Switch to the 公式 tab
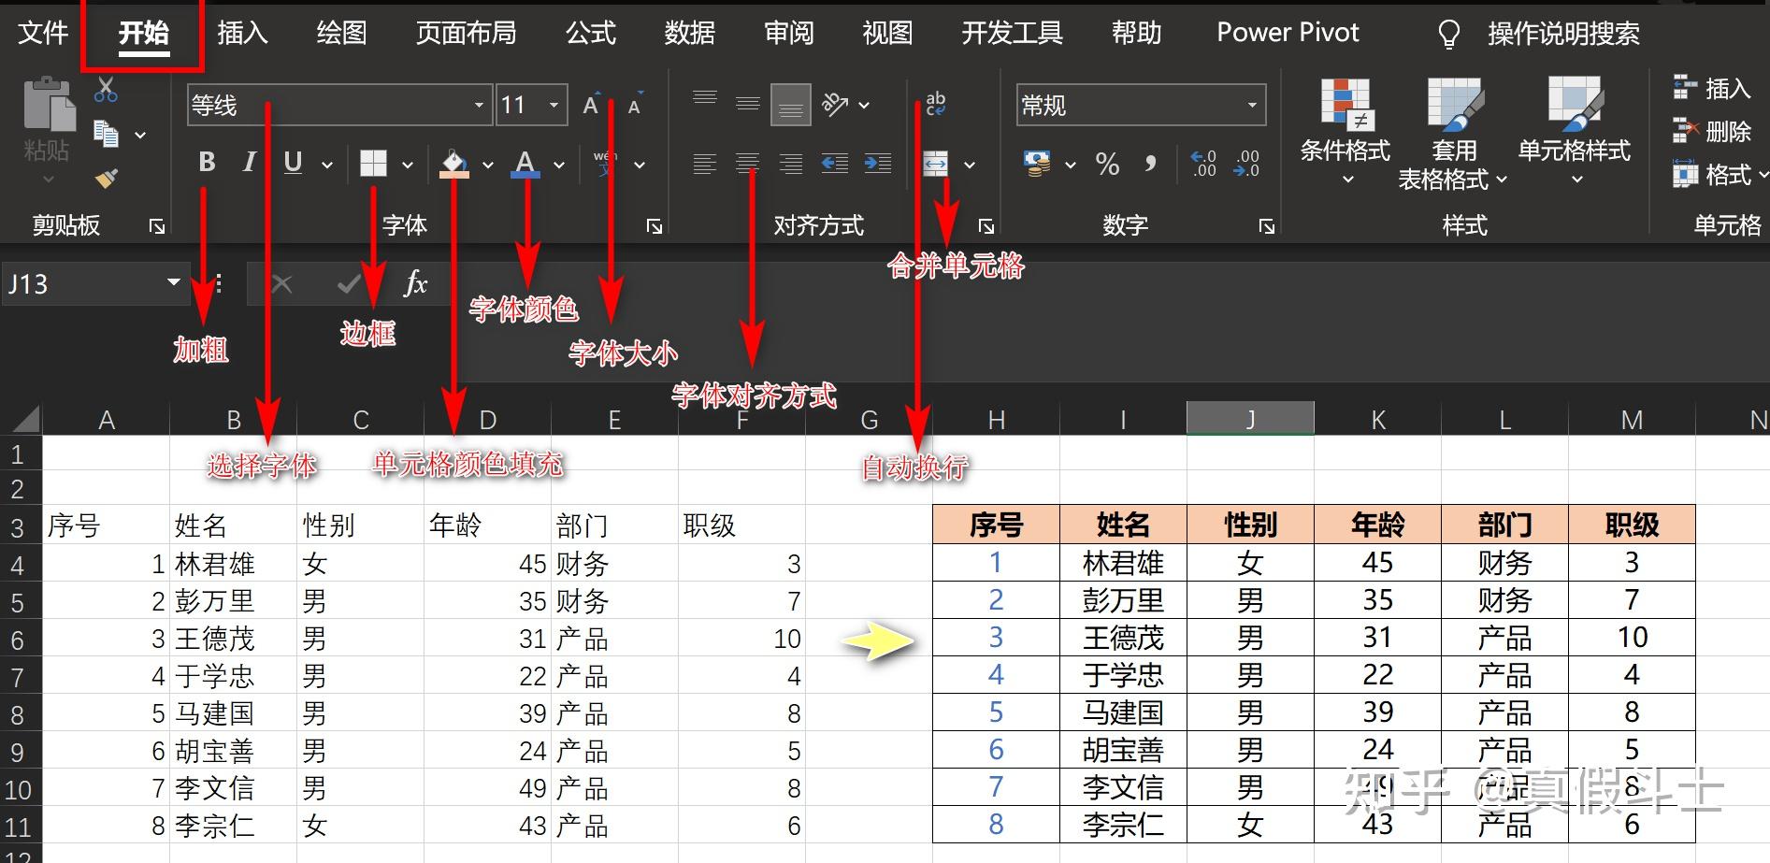Screen dimensions: 1770x863 click(x=591, y=33)
